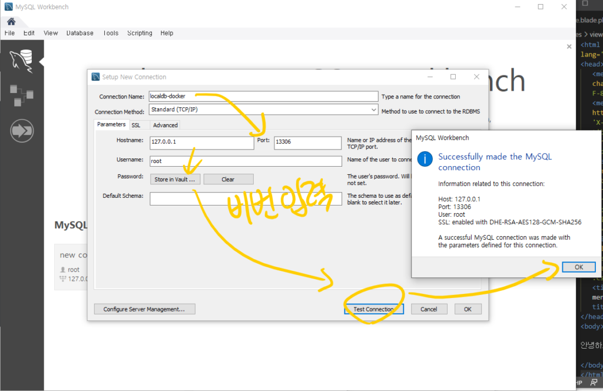Click the Setup New Connection dialog title icon
The width and height of the screenshot is (603, 391).
[96, 77]
